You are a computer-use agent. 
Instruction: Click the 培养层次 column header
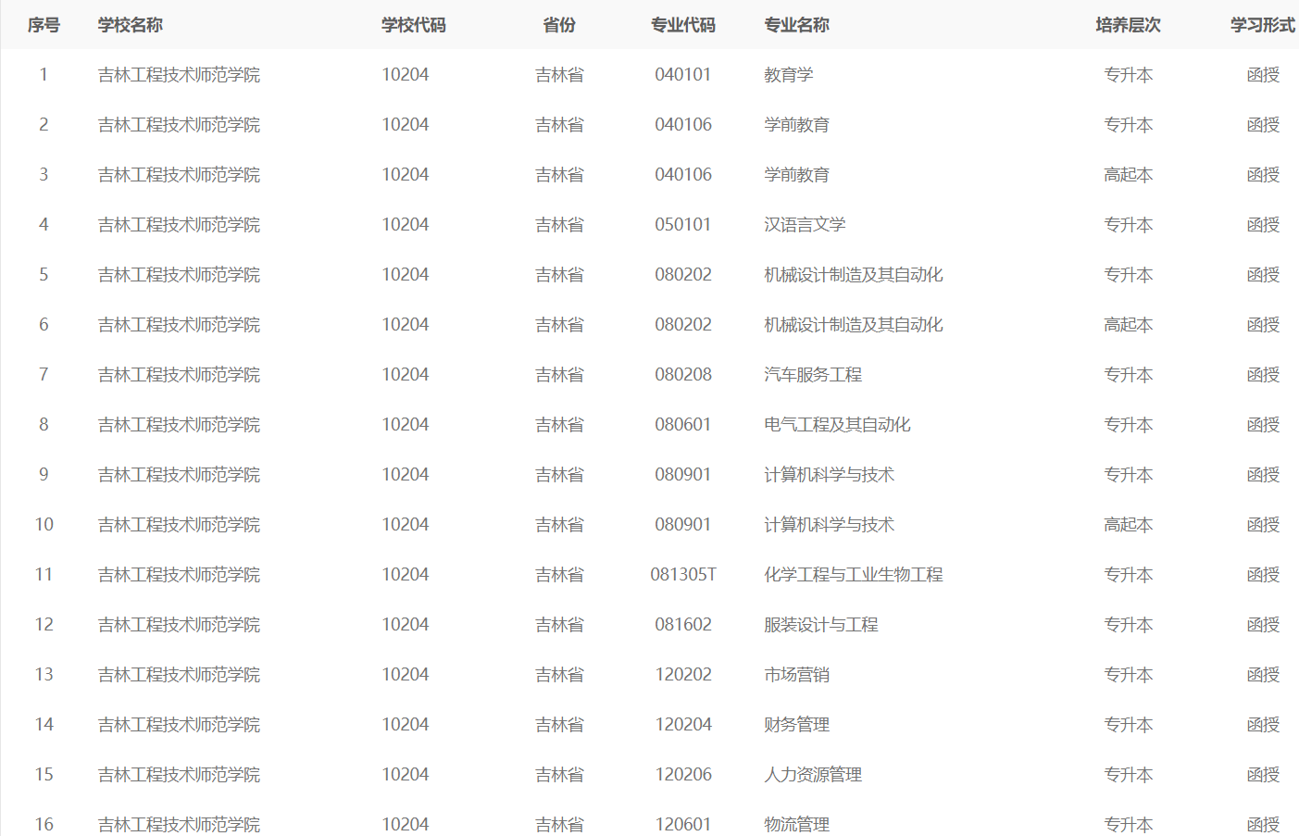coord(1128,25)
